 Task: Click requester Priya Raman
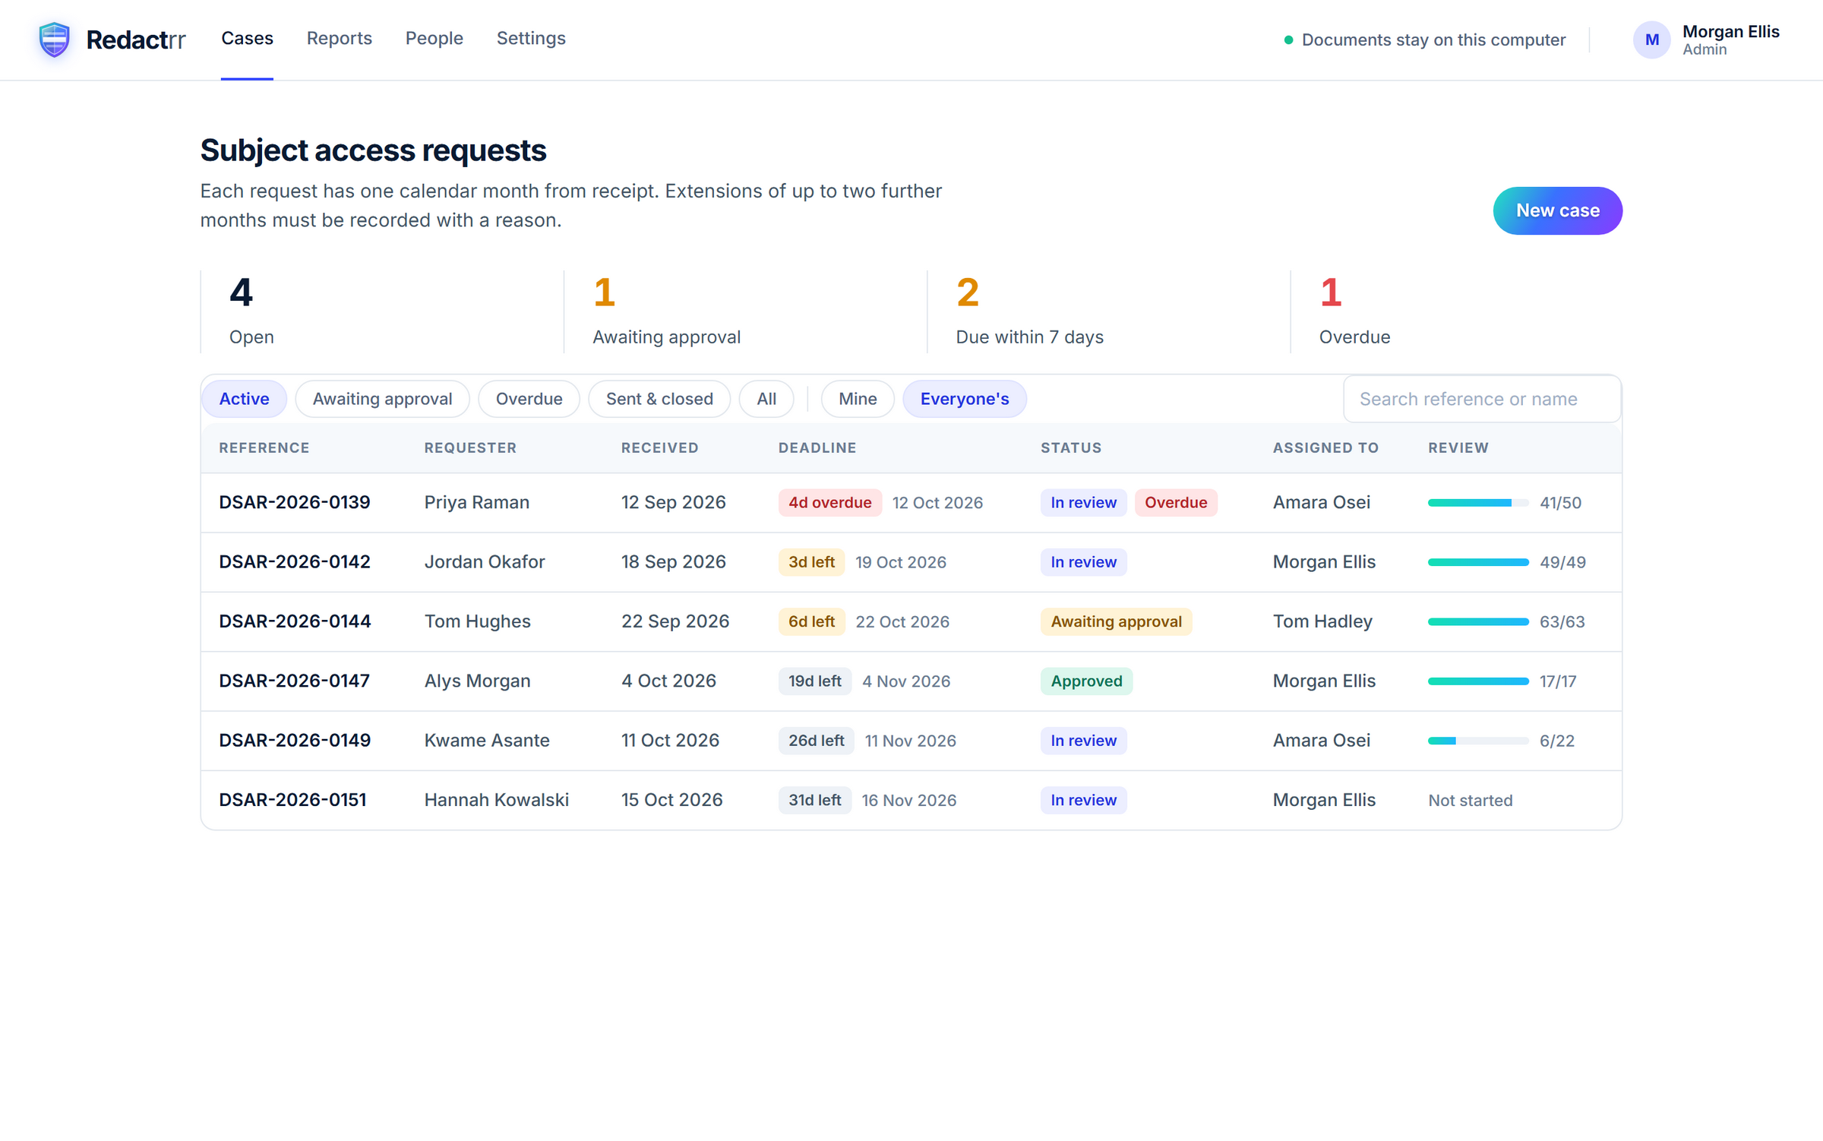(476, 502)
